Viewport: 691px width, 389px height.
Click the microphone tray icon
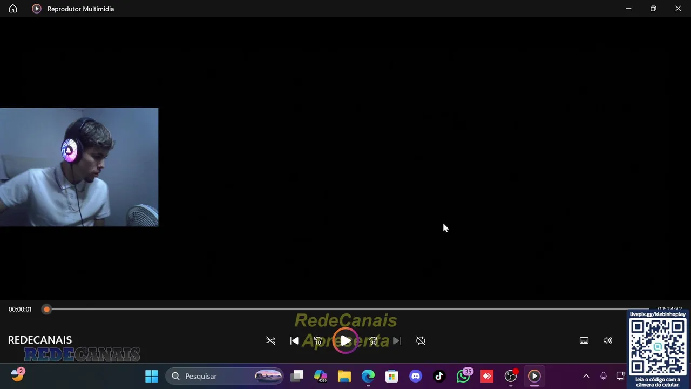pyautogui.click(x=604, y=376)
